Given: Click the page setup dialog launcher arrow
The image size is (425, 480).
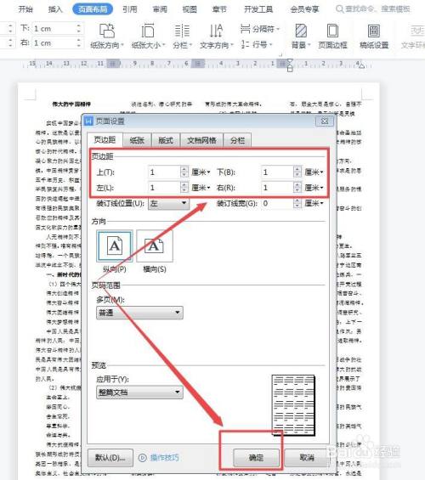Looking at the screenshot, I should tap(280, 54).
